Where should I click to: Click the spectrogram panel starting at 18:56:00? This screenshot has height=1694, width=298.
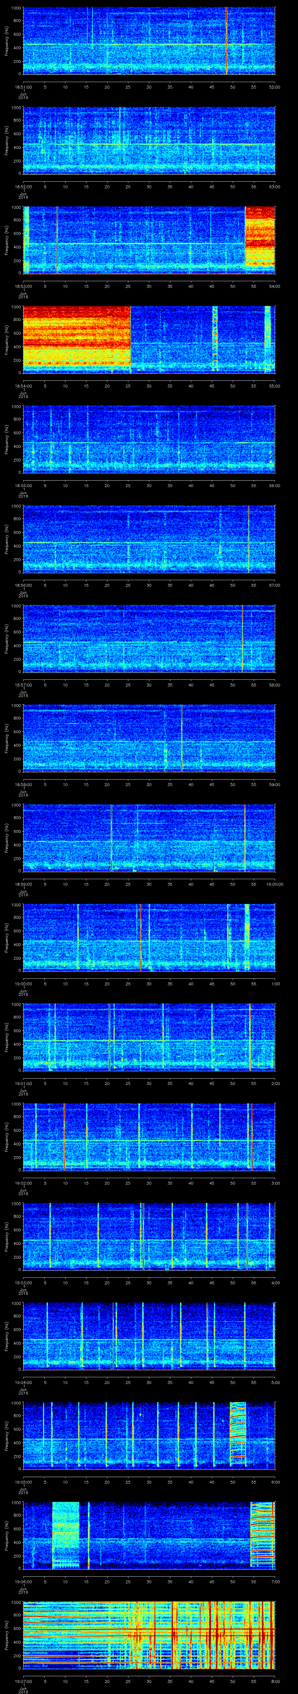tap(149, 539)
